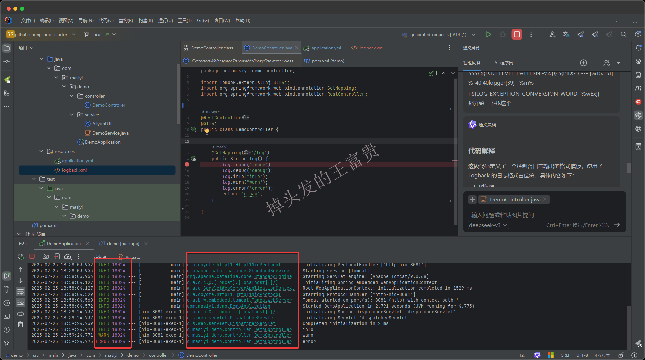Rerun DemoApplication in run toolbar
Image resolution: width=645 pixels, height=360 pixels.
(x=20, y=256)
